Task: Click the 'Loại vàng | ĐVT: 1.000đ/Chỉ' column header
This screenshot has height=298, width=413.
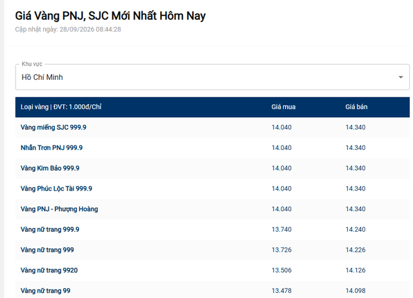Action: [x=61, y=107]
